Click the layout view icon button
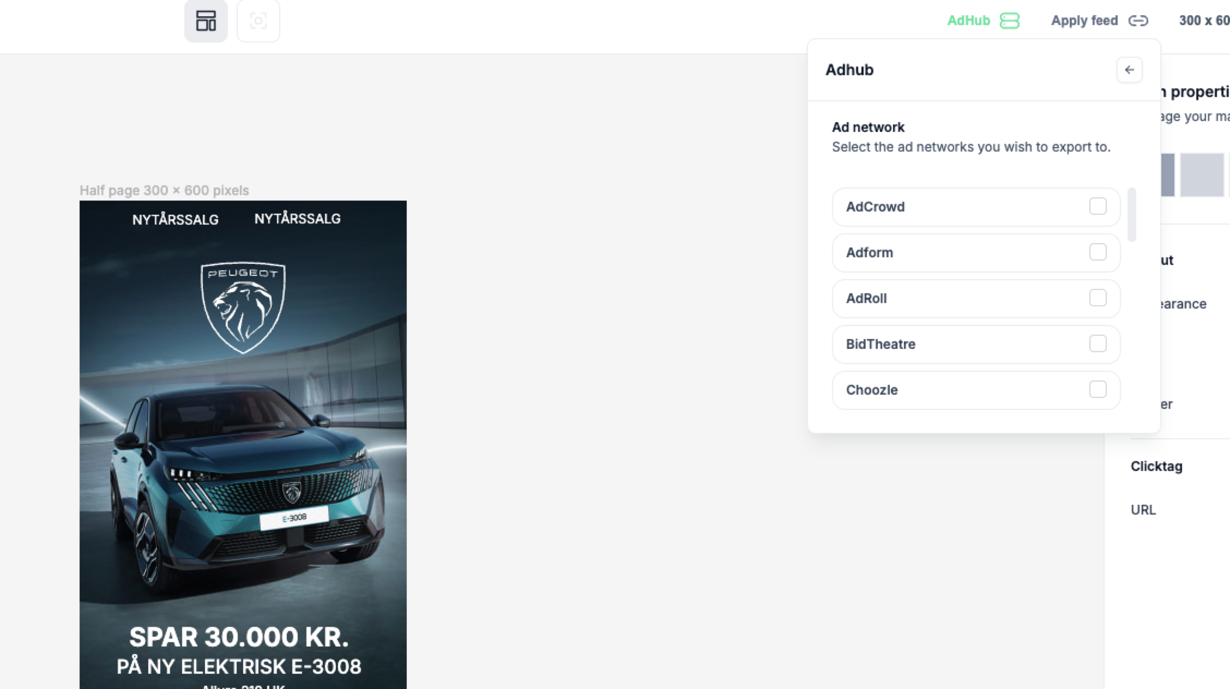Screen dimensions: 1230x689 pyautogui.click(x=206, y=21)
